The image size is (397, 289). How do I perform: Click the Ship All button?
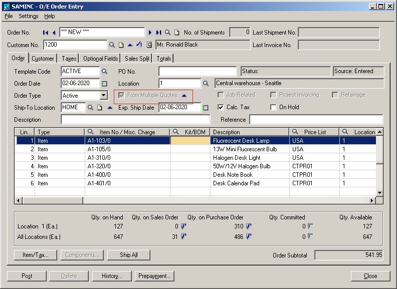[x=128, y=255]
